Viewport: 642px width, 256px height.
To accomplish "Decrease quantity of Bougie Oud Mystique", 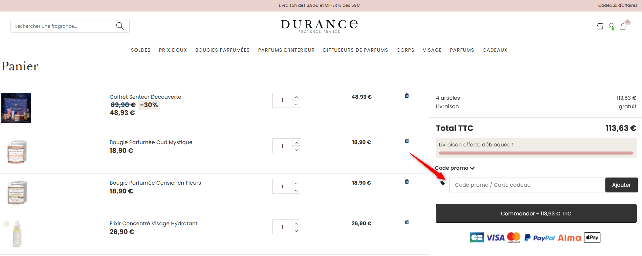I will coord(296,150).
